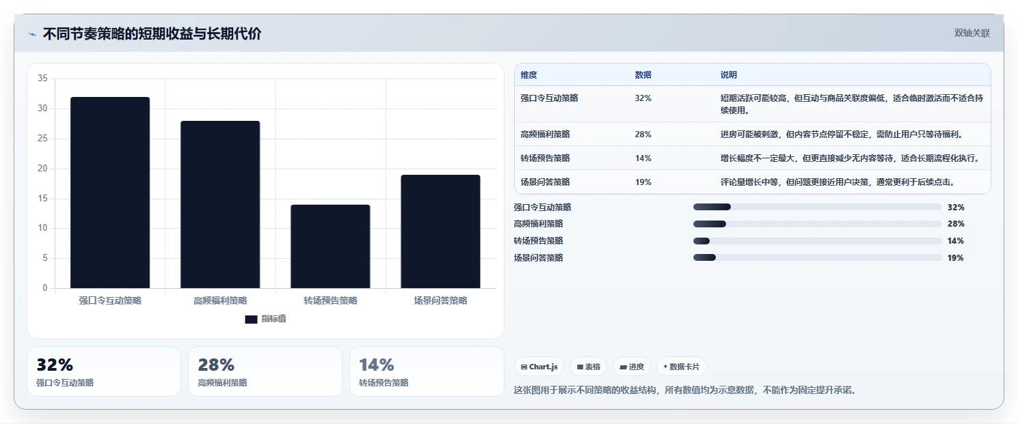Screen dimensions: 1018x424
Task: Click the 32% value at the progress bar end
Action: click(956, 207)
